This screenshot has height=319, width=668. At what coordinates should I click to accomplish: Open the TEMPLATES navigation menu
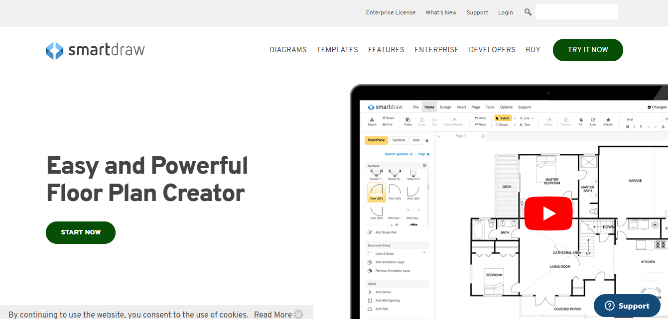pos(337,50)
